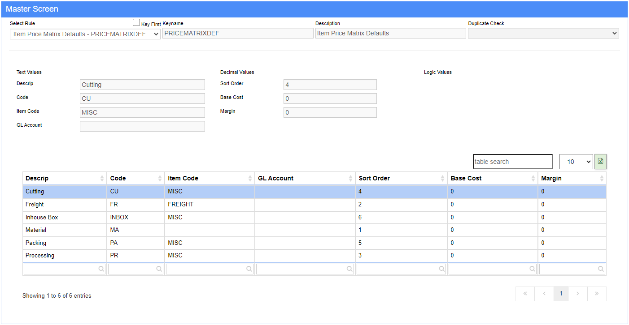Screen dimensions: 629x325
Task: Click the Item Code column filter box
Action: [210, 269]
